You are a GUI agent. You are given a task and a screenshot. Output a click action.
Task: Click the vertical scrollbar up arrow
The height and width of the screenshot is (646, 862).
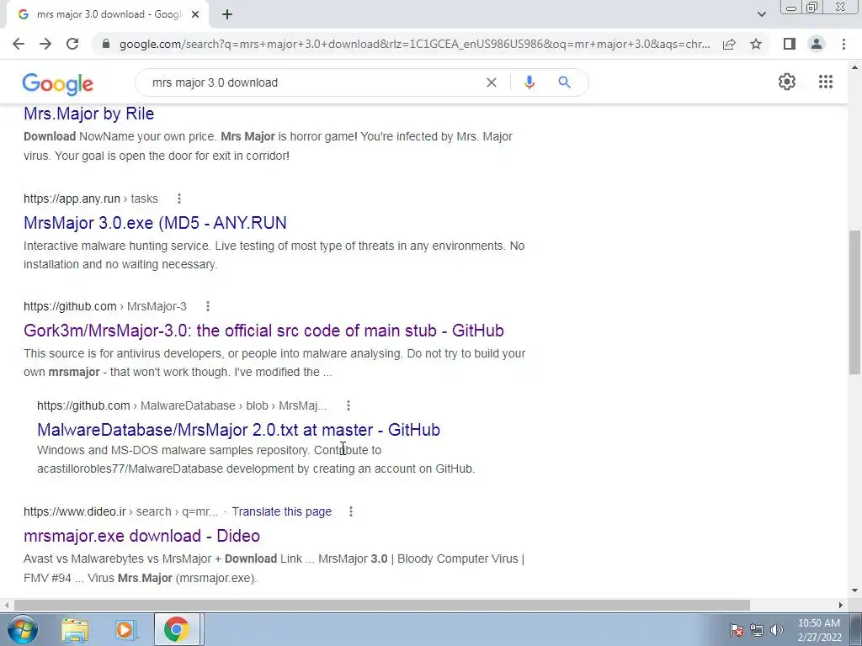pos(854,67)
